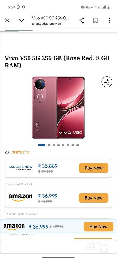Screen dimensions: 117x261
Task: Click the Amazon logo in sticky bar
Action: (x=14, y=226)
